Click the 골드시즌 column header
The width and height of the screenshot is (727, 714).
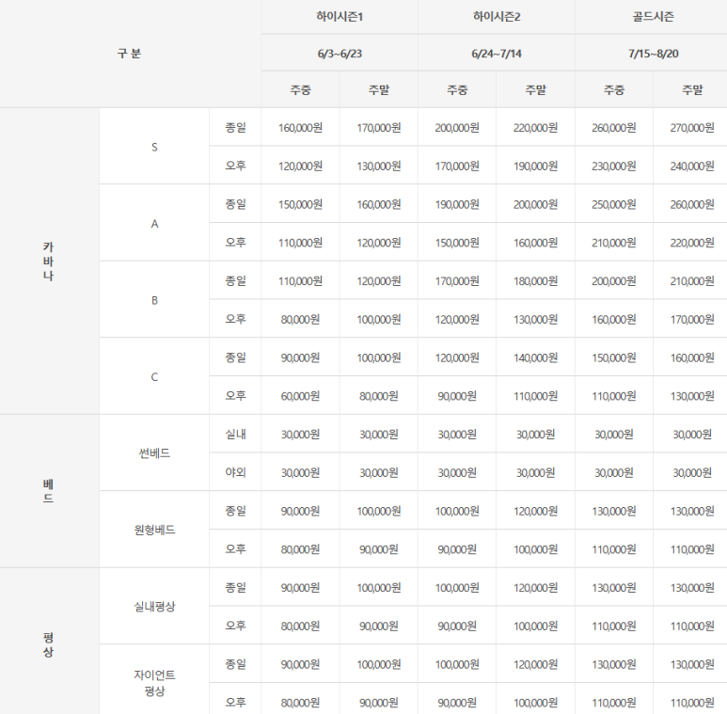click(653, 17)
